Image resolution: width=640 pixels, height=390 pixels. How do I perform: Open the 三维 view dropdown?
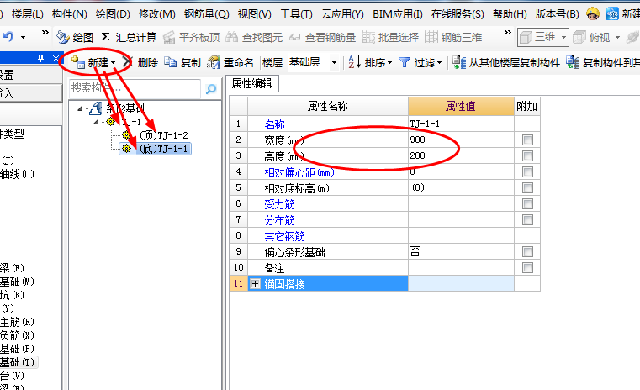click(563, 38)
